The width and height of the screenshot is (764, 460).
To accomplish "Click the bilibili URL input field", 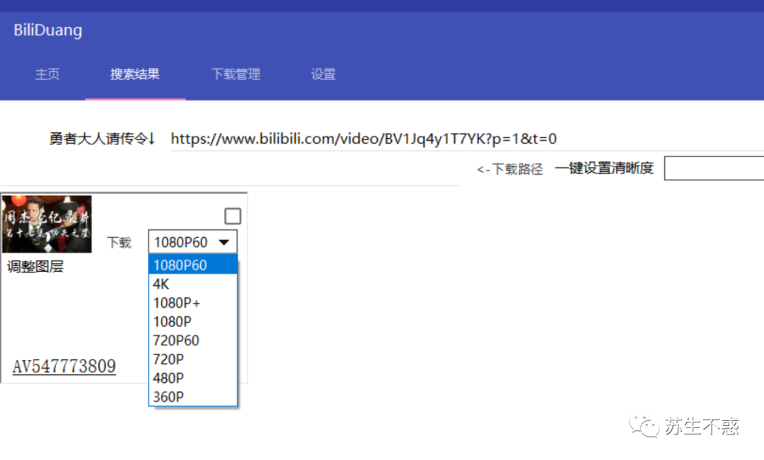I will click(x=467, y=139).
